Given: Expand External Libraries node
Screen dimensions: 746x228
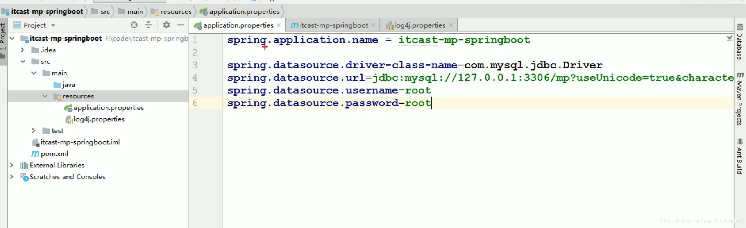Looking at the screenshot, I should coord(12,165).
